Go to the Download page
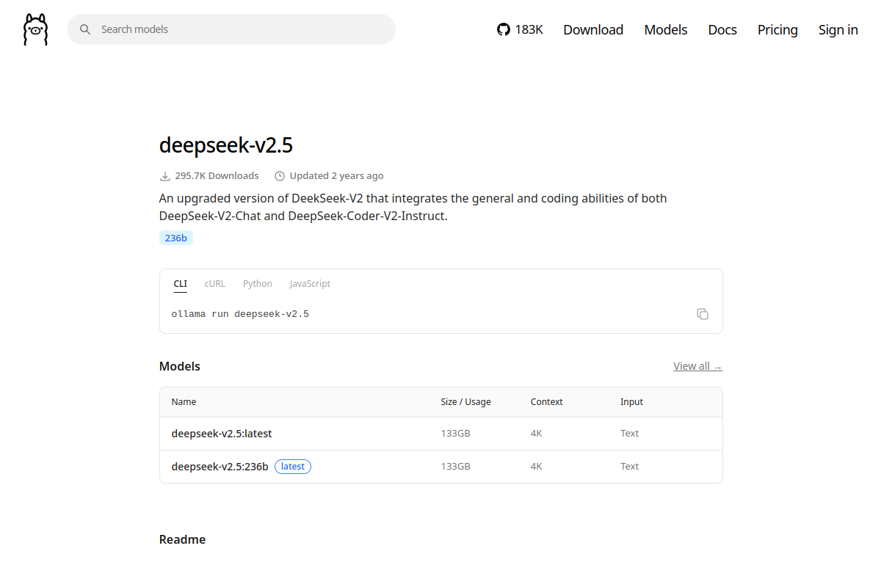The width and height of the screenshot is (881, 587). point(593,29)
